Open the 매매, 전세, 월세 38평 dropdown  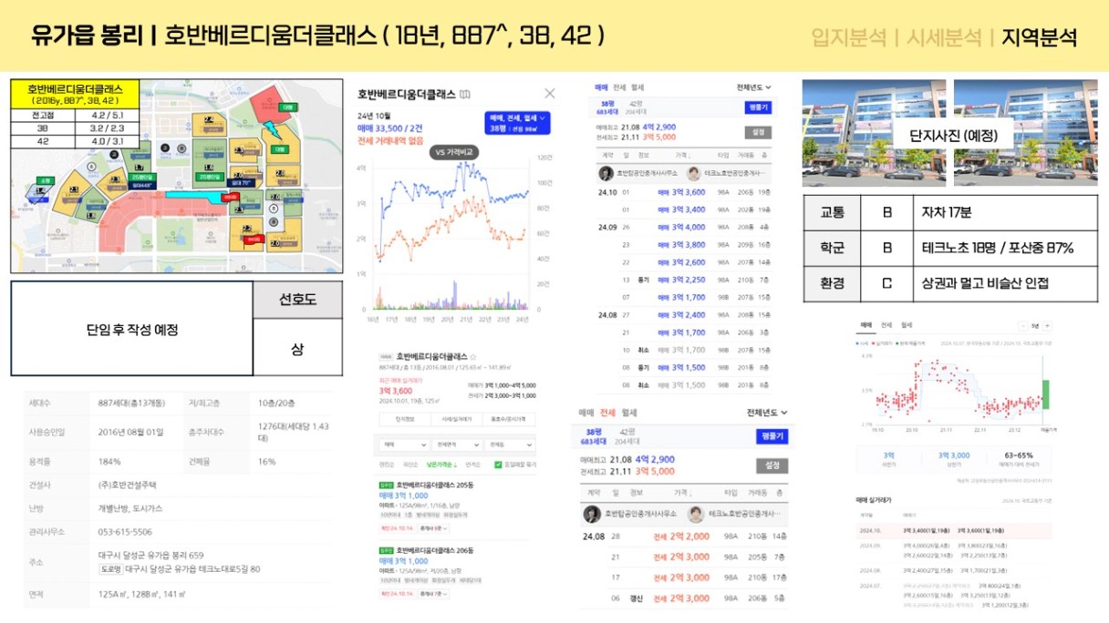pyautogui.click(x=517, y=123)
